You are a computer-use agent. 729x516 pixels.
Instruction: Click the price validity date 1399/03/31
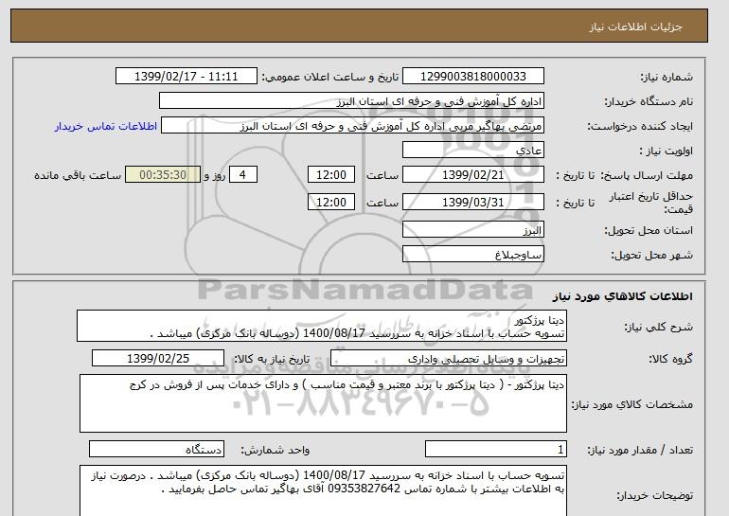point(472,203)
